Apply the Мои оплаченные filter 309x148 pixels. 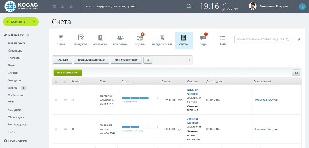[x=126, y=60]
